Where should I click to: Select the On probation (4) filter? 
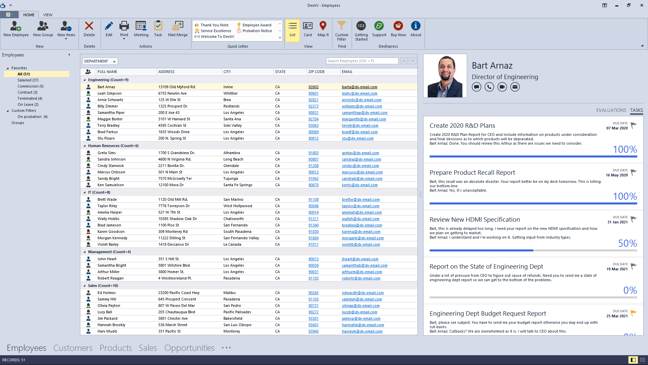[32, 117]
